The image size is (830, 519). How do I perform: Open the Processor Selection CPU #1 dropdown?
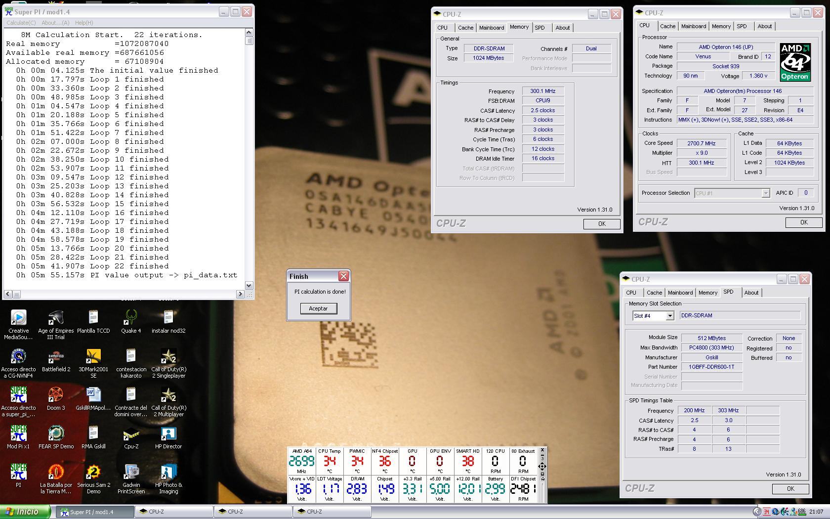(765, 193)
